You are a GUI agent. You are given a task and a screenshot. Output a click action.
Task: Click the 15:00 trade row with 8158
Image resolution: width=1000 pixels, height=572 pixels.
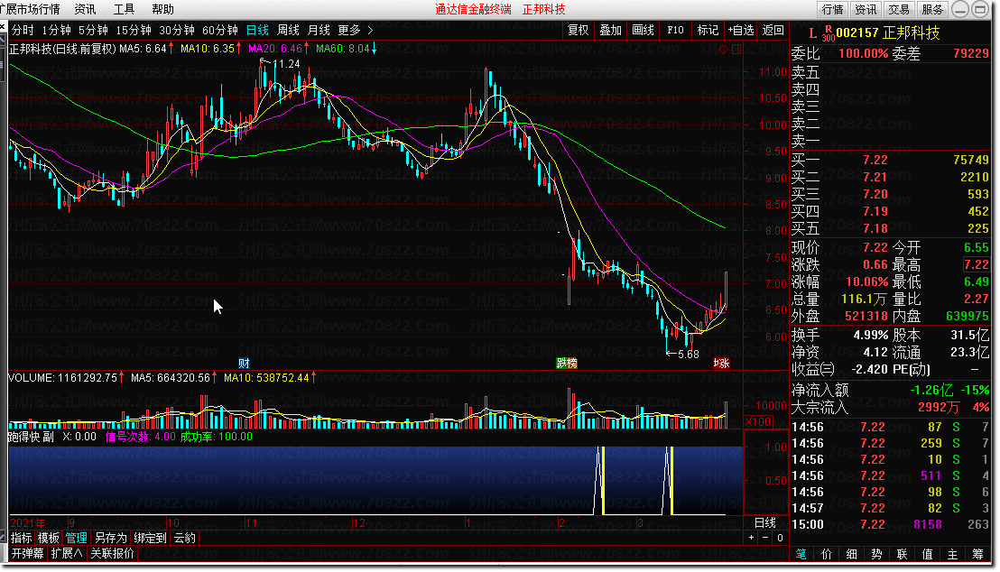coord(890,524)
